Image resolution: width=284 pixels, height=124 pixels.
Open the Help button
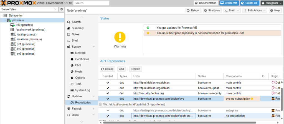[x=275, y=11]
